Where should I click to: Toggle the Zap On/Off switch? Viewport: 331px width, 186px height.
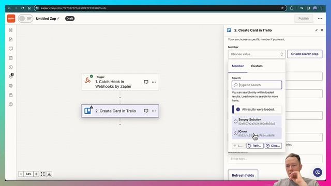[25, 19]
